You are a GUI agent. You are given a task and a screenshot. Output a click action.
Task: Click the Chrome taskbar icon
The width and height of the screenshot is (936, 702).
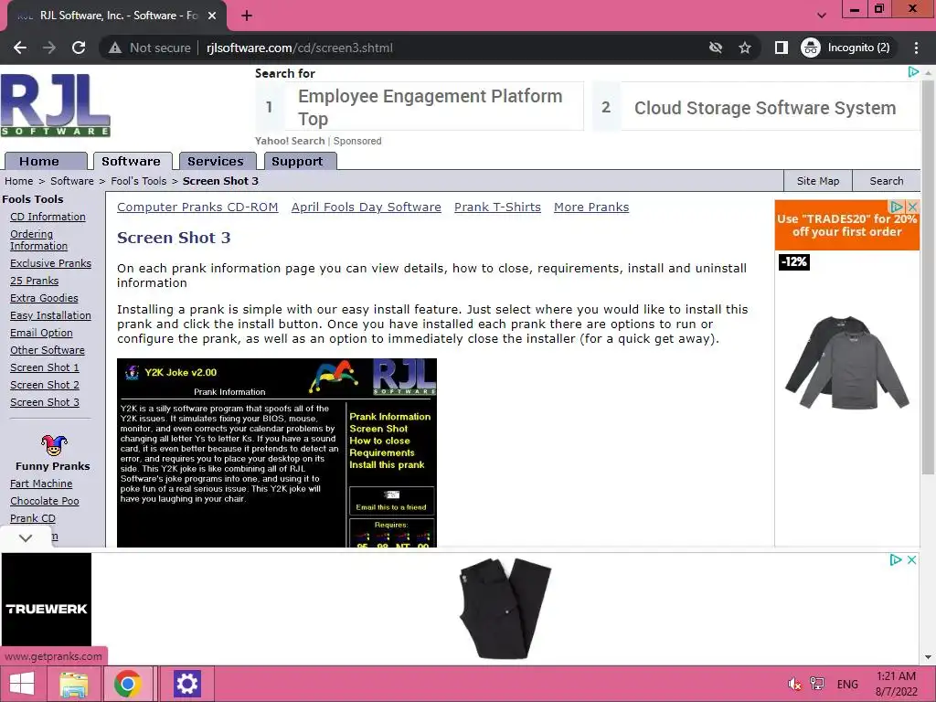pyautogui.click(x=128, y=684)
